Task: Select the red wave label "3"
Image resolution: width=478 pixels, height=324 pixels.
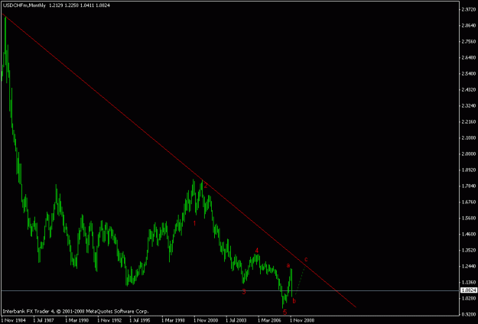Action: (x=244, y=292)
